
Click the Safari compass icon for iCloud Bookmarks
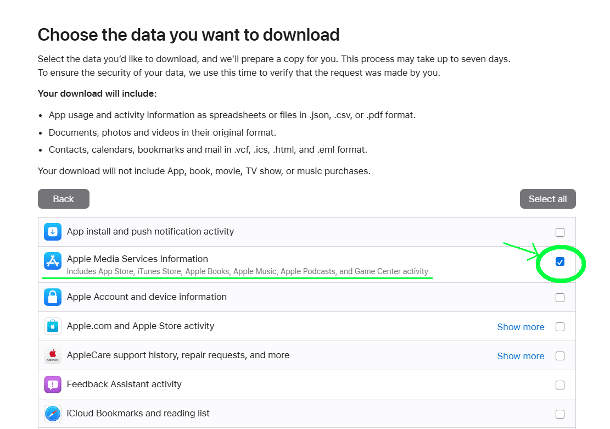[52, 413]
